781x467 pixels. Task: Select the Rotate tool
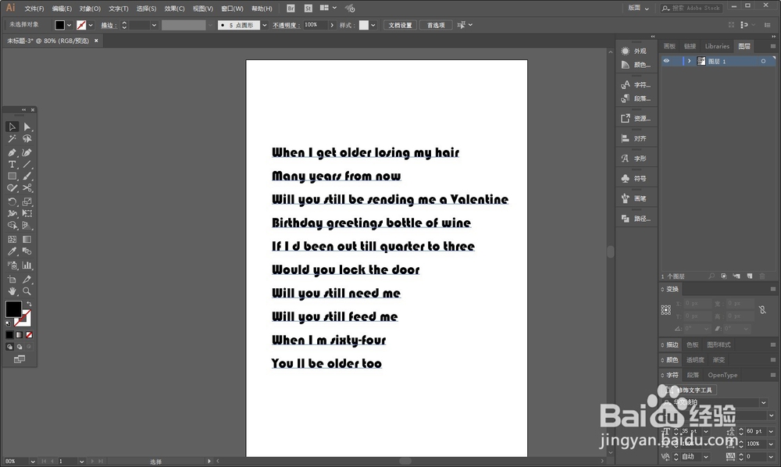[x=12, y=201]
